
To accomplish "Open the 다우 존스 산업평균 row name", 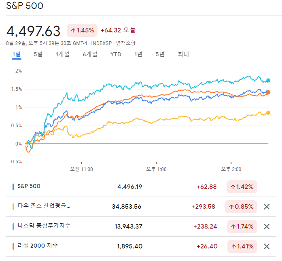I will (x=44, y=206).
